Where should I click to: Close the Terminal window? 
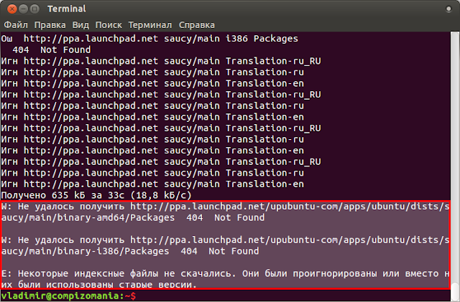[x=12, y=9]
